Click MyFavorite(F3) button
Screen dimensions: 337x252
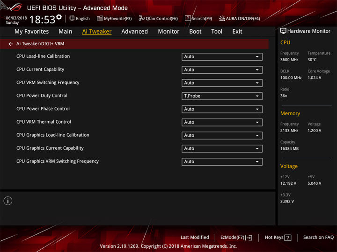pos(114,18)
